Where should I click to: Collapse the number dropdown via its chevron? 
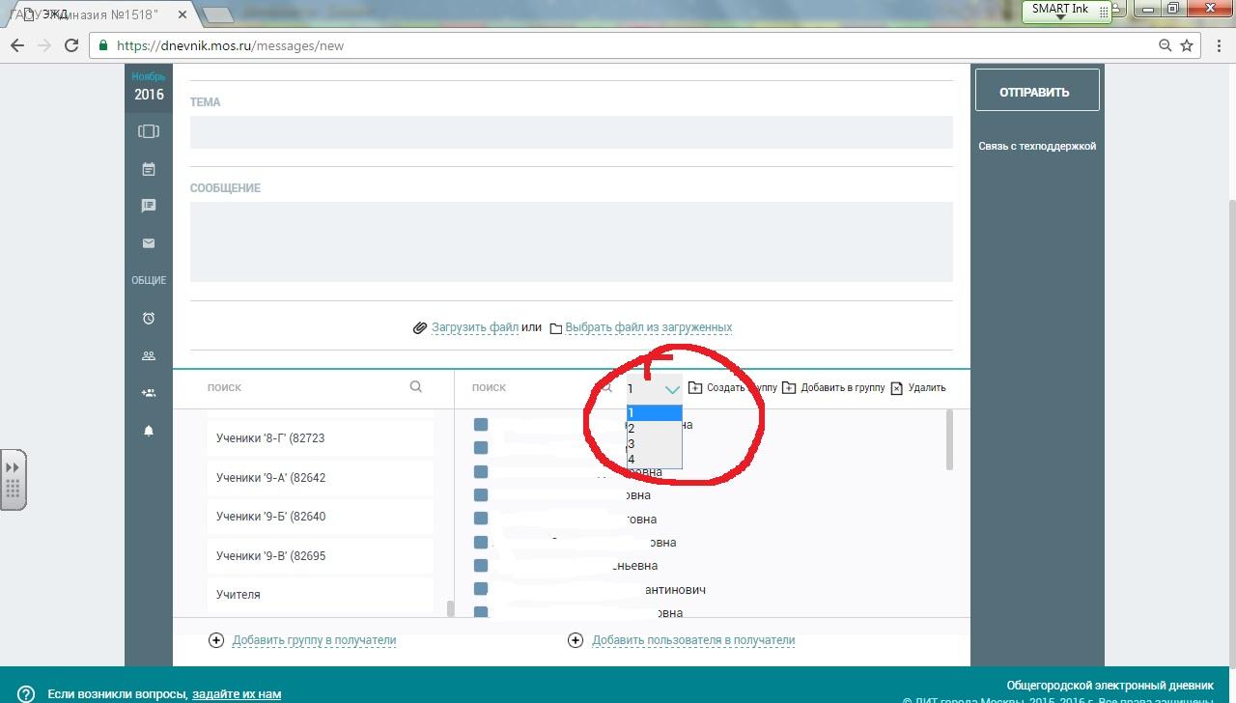[x=672, y=389]
